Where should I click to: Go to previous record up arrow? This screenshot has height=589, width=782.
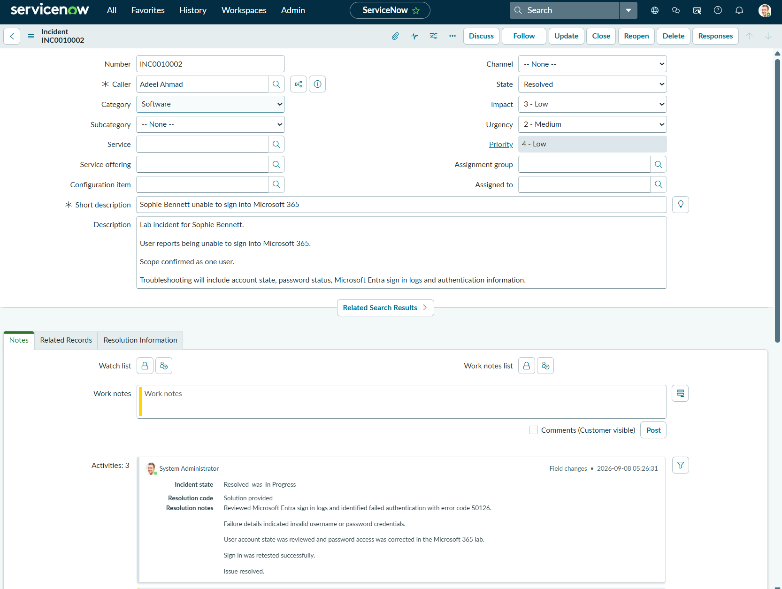pyautogui.click(x=750, y=36)
